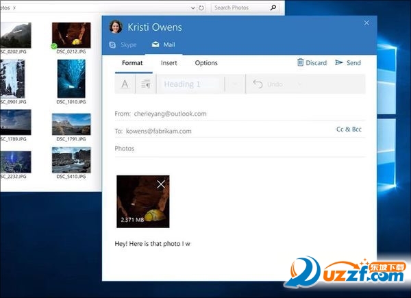The height and width of the screenshot is (298, 411).
Task: Click refresh icon in Explorer address bar
Action: (x=200, y=8)
